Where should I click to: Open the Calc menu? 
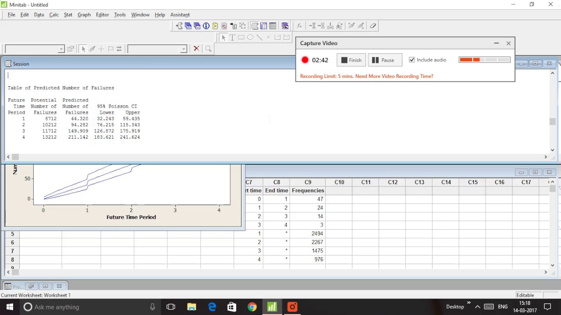tap(54, 14)
